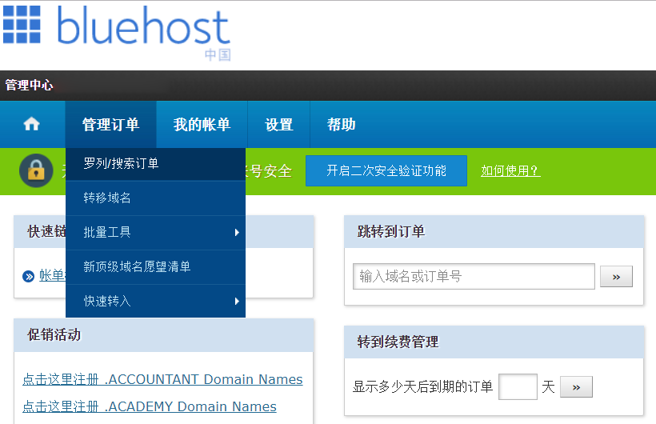Click the 促销活动 panel heading
This screenshot has height=424, width=656.
[x=54, y=335]
